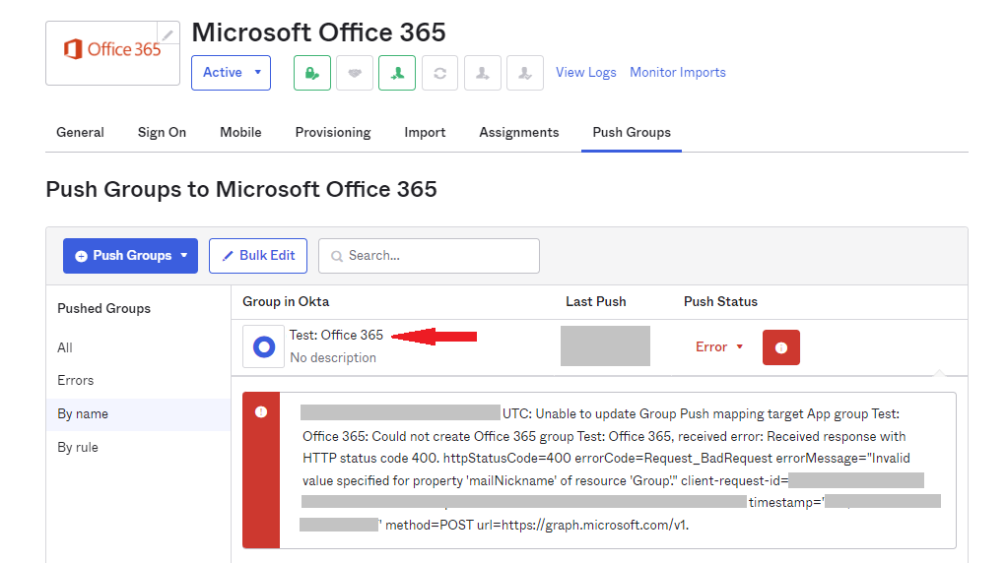Click the green user push icon
Screen dimensions: 1006x563
[x=397, y=73]
